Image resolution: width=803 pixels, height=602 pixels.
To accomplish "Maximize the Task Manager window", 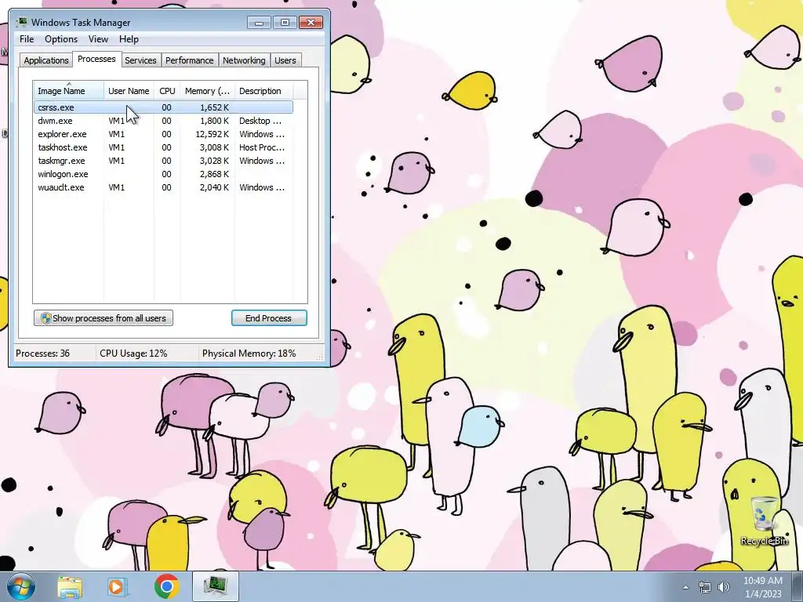I will (x=285, y=23).
